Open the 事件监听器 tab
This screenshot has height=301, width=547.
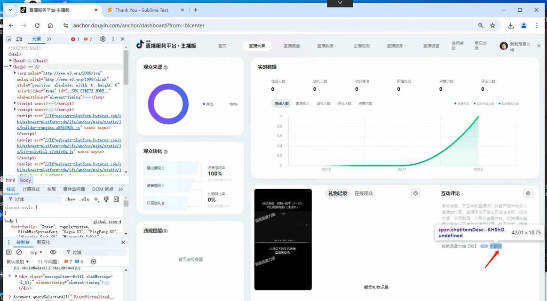coord(74,189)
